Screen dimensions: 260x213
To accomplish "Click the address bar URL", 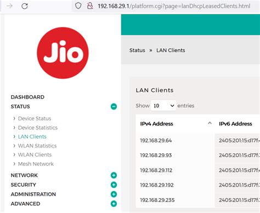I will click(174, 6).
